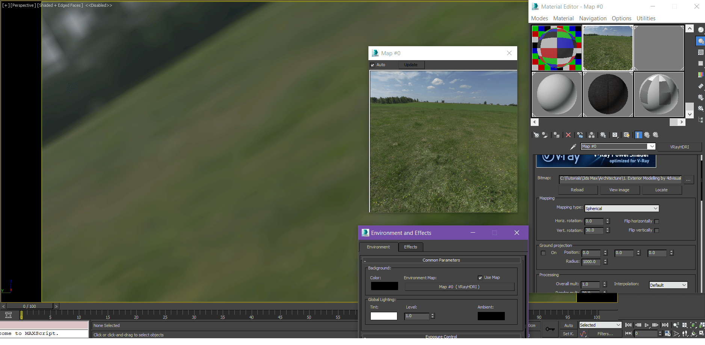Open the Material ID Channel flyout

[615, 135]
